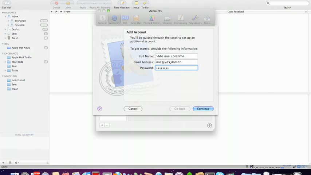The width and height of the screenshot is (311, 175).
Task: Click the Reply All toolbar icon
Action: pyautogui.click(x=94, y=3)
